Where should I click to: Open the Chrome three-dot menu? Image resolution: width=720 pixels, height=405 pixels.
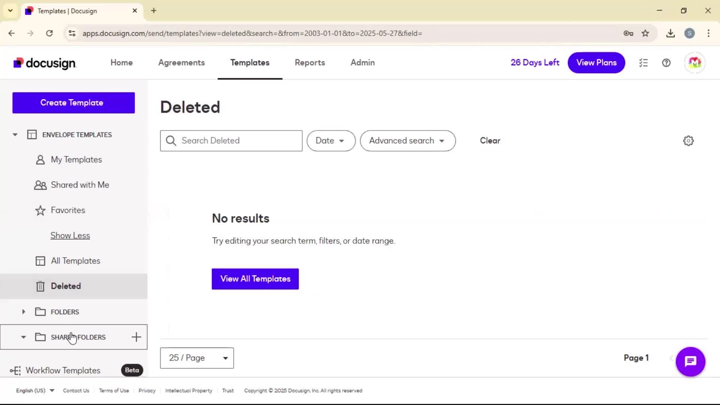point(708,33)
